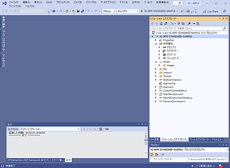This screenshot has width=230, height=168.
Task: Expand the Properties folder node
Action: click(x=156, y=40)
